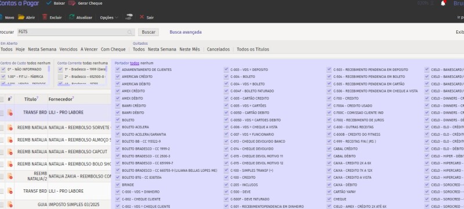The width and height of the screenshot is (464, 209).
Task: Uncheck the 1º - Bradesco 1999 account
Action: click(x=60, y=69)
